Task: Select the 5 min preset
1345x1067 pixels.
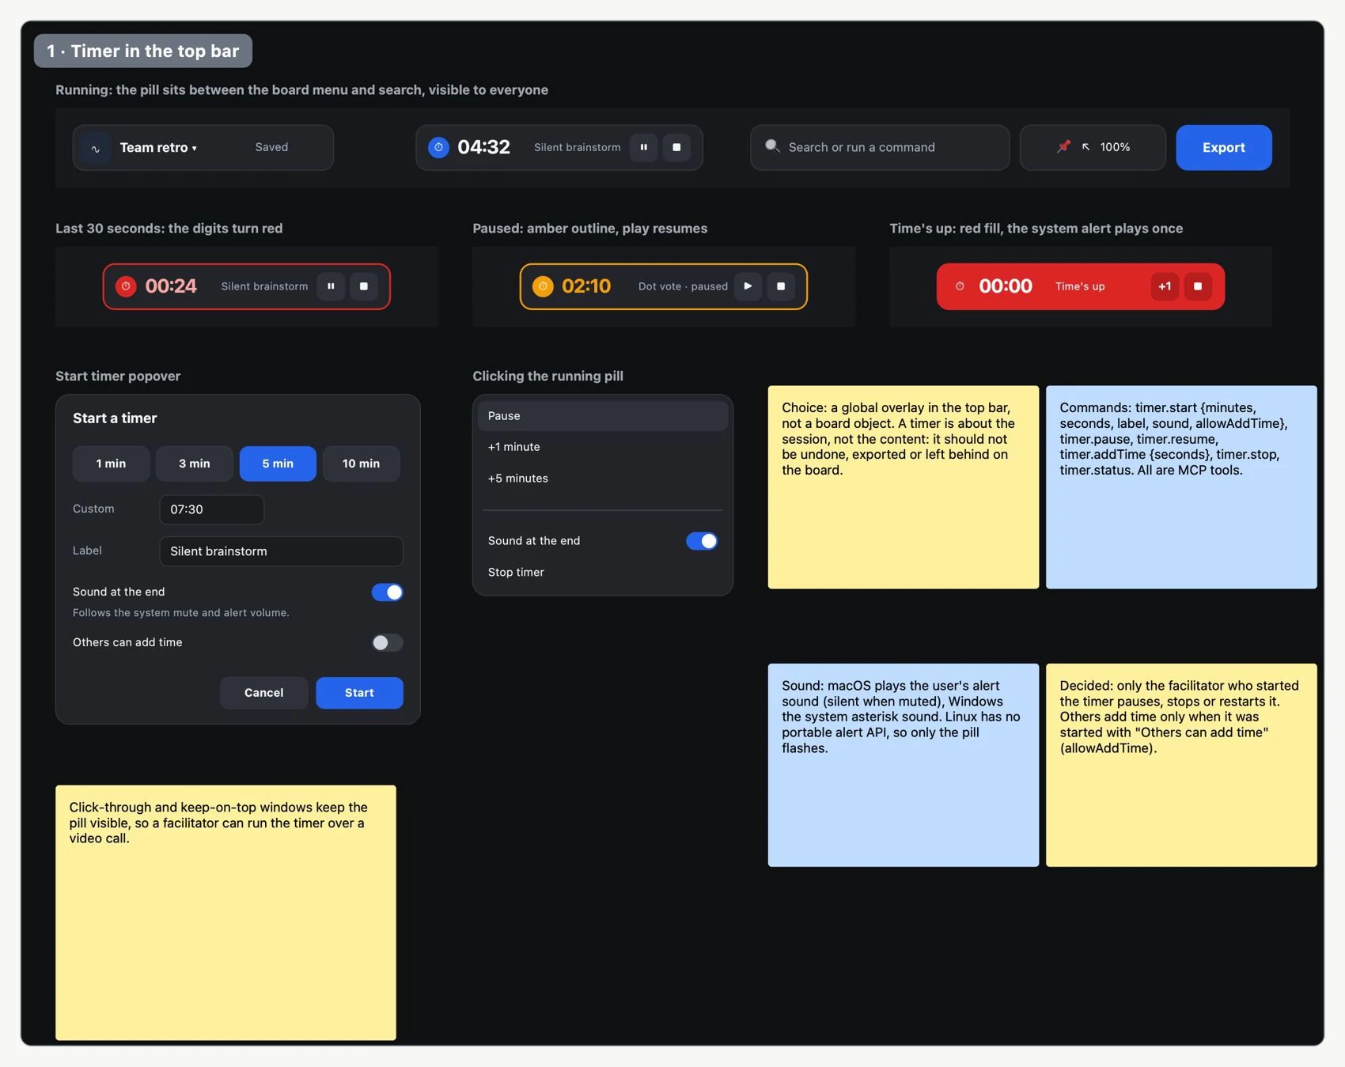Action: coord(278,464)
